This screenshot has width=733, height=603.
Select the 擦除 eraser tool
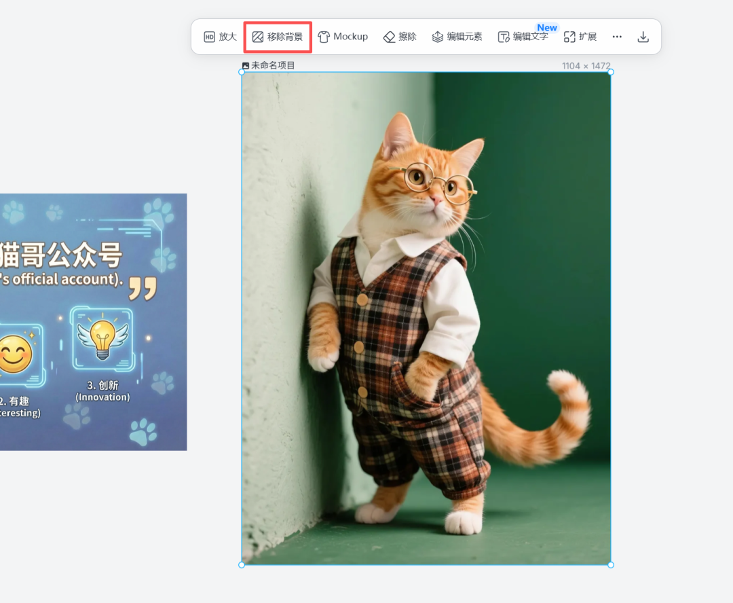click(398, 37)
